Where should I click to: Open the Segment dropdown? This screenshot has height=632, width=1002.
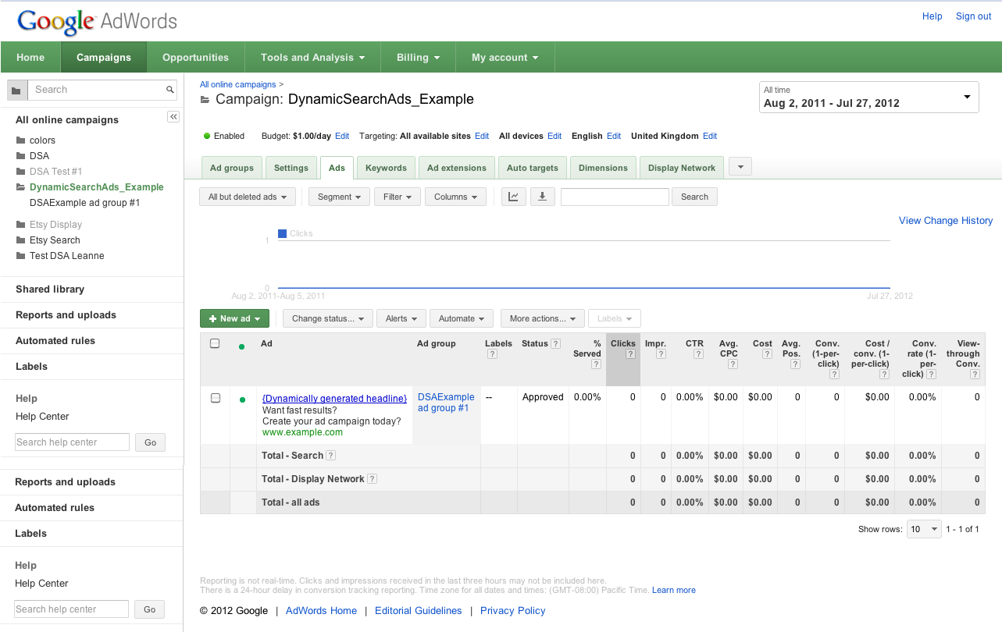click(339, 197)
